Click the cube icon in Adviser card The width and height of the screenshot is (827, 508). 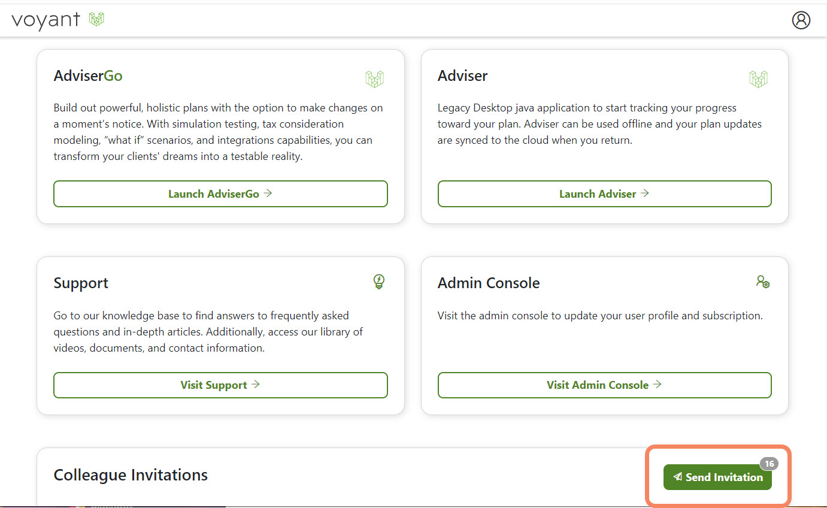click(x=758, y=78)
